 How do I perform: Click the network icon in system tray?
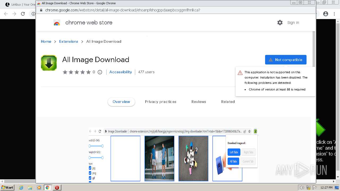pyautogui.click(x=308, y=188)
